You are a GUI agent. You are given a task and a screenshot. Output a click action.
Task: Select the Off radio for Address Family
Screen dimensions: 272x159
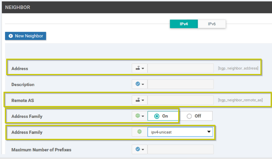click(x=189, y=116)
